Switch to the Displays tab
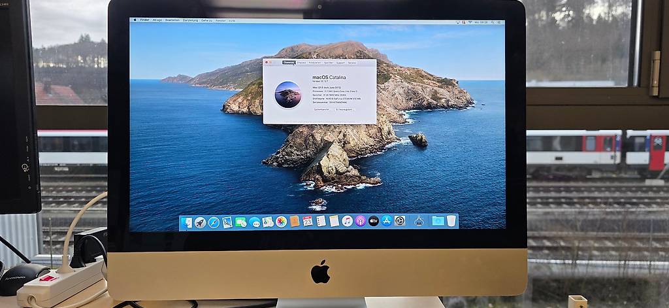Image resolution: width=669 pixels, height=308 pixels. coord(301,62)
